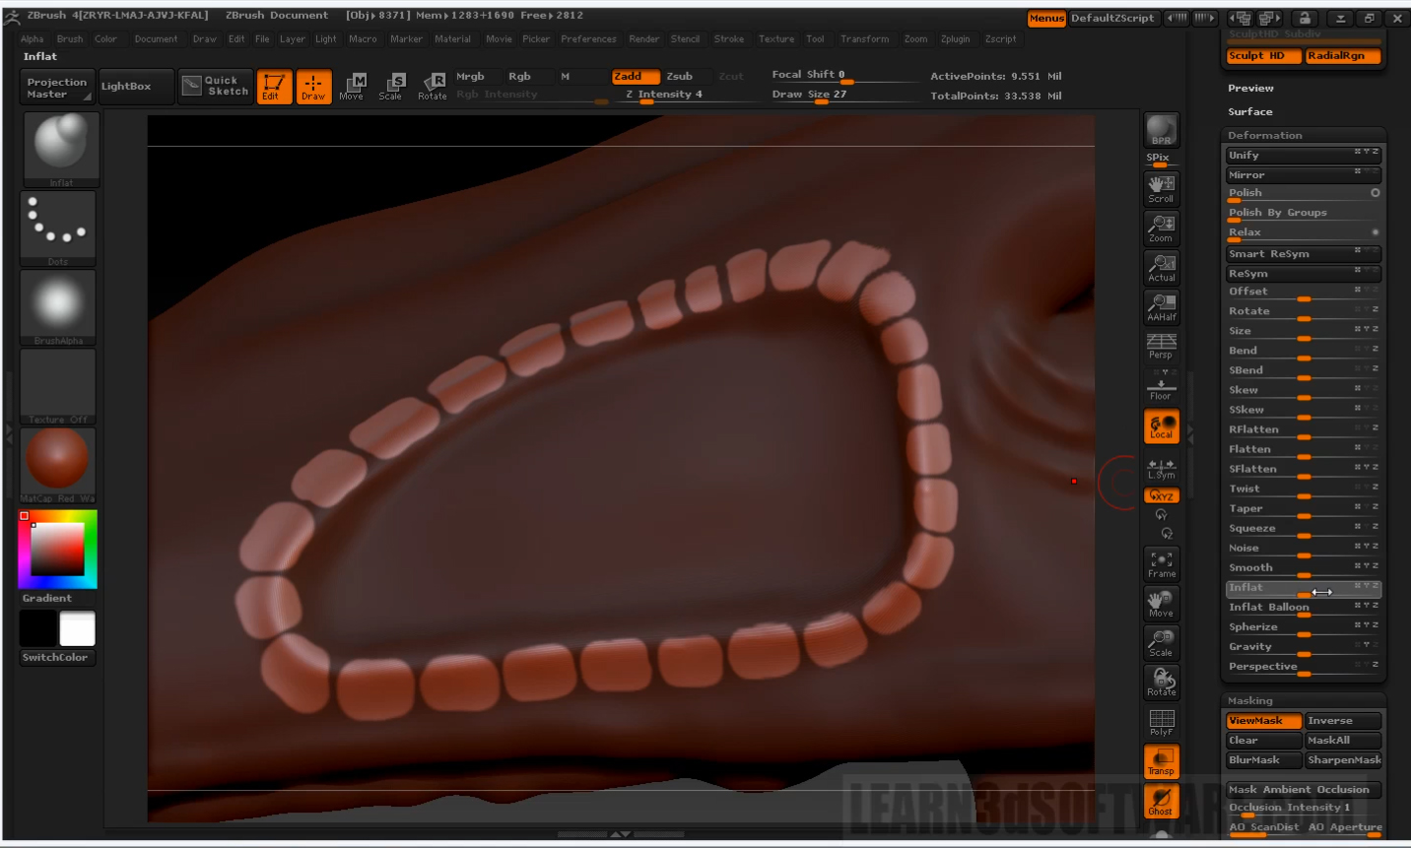Disable the Ghost transparency toggle
This screenshot has height=848, width=1411.
1161,802
